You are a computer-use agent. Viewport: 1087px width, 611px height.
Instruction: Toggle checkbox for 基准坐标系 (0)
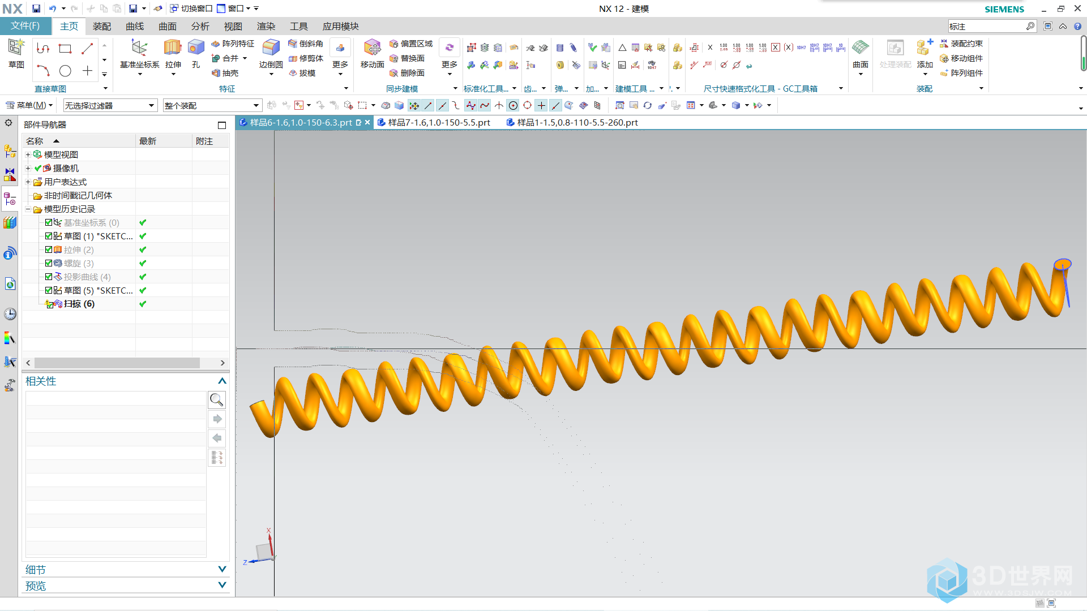[x=49, y=222]
